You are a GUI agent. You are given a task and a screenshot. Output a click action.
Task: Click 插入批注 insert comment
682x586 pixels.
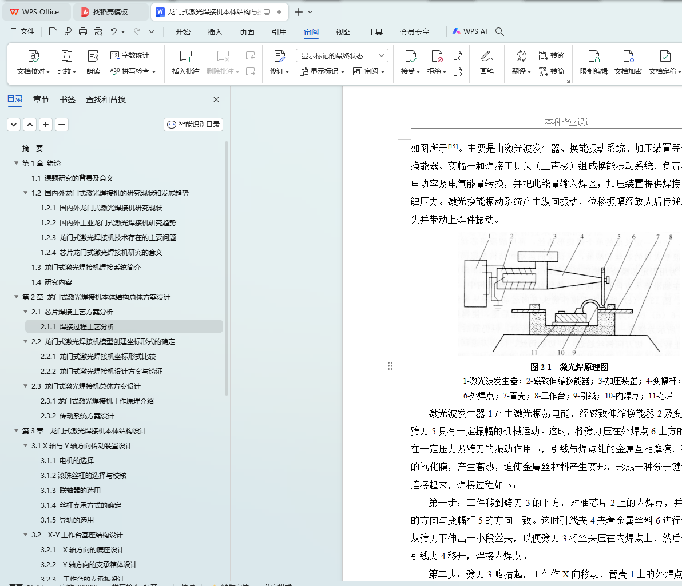tap(186, 62)
